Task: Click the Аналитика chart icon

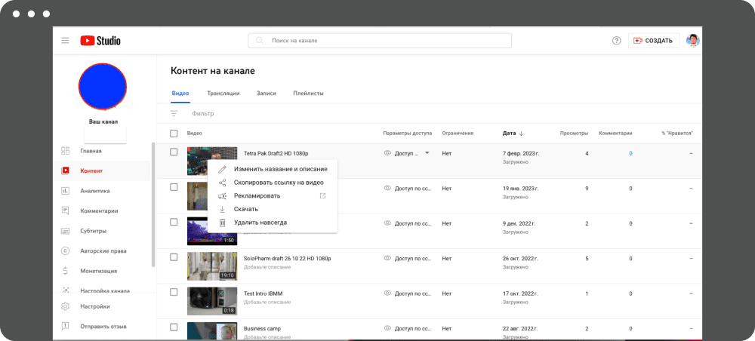Action: pos(66,191)
